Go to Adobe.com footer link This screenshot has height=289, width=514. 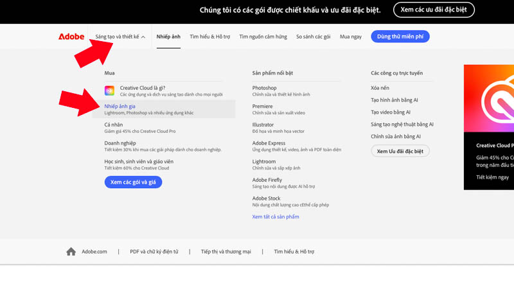pos(94,252)
